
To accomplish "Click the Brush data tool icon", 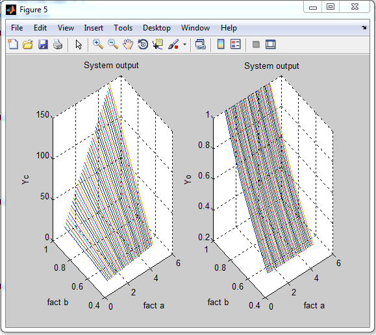I will [x=173, y=44].
